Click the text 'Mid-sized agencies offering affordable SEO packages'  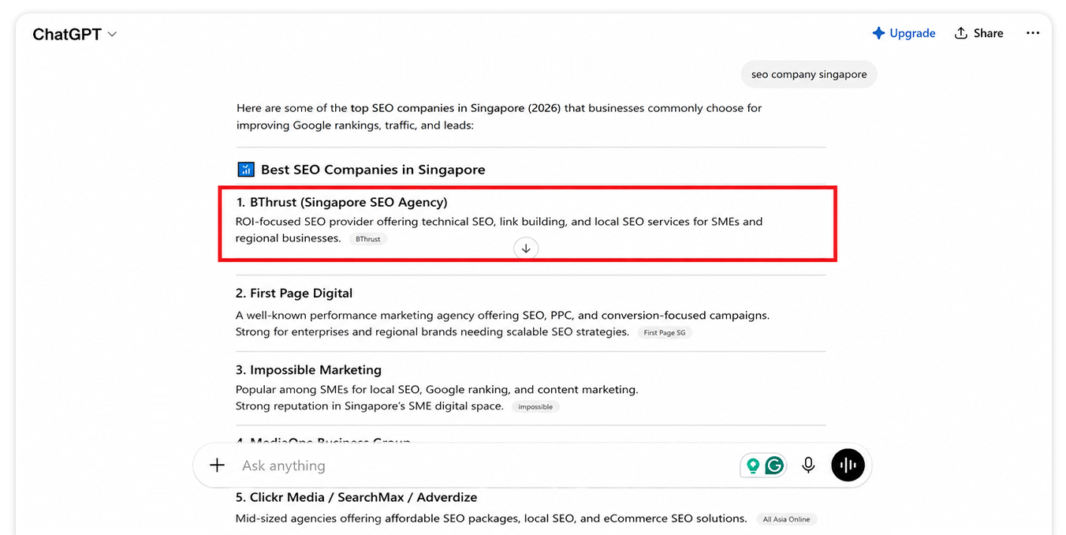pos(375,519)
